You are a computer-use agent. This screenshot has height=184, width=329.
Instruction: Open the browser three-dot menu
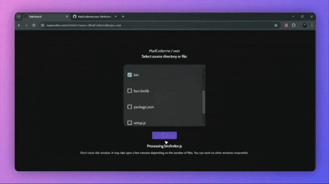point(312,25)
